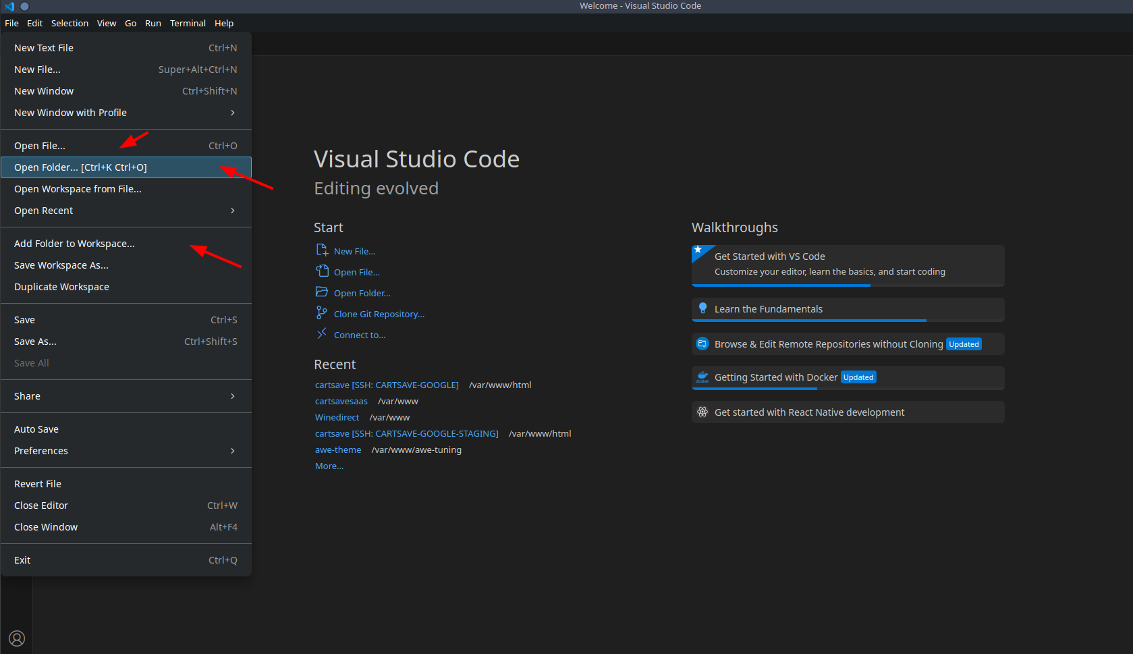Click the Connect to remote icon

pyautogui.click(x=322, y=333)
